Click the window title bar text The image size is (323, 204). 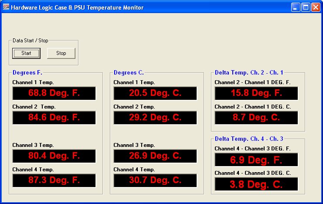click(77, 7)
